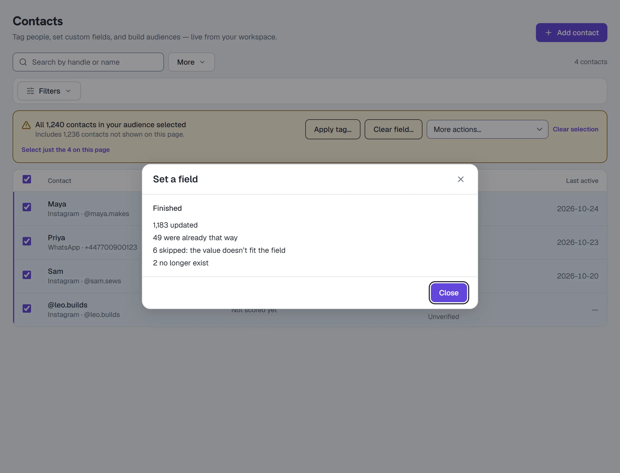Image resolution: width=620 pixels, height=473 pixels.
Task: Click the chevron arrow in More actions box
Action: pyautogui.click(x=539, y=129)
